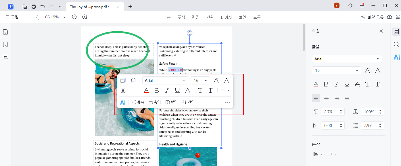This screenshot has width=401, height=166.
Task: Toggle italic in the floating toolbar
Action: [167, 91]
